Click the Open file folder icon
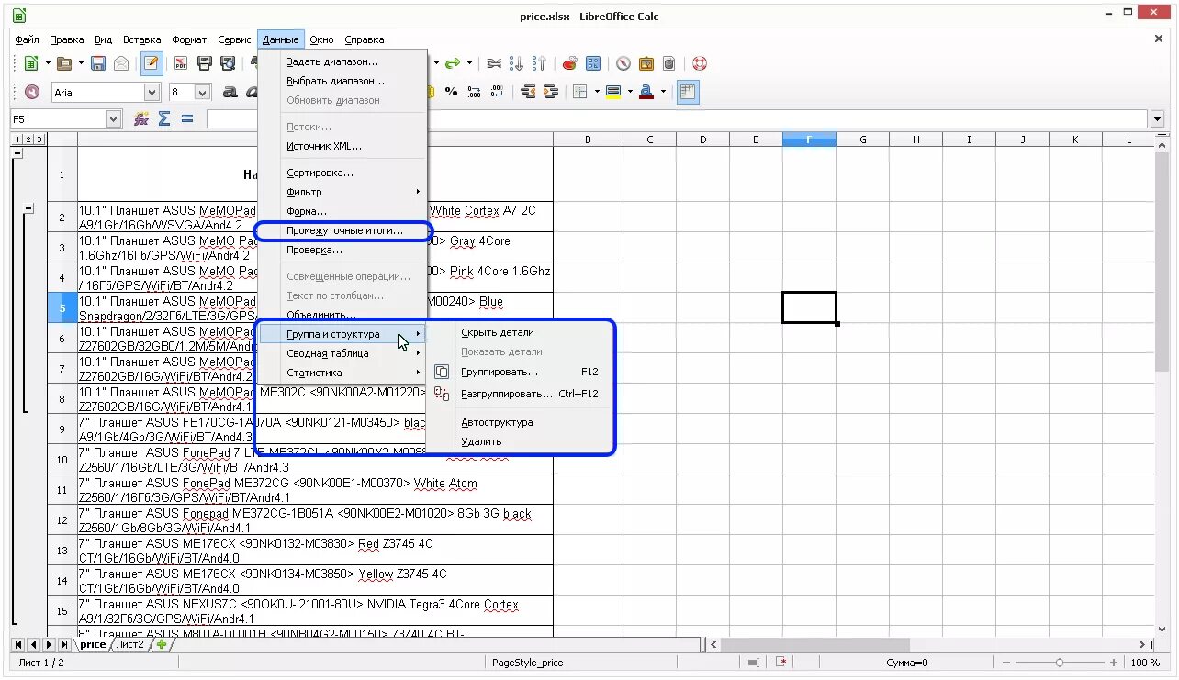The image size is (1179, 680). [x=64, y=63]
